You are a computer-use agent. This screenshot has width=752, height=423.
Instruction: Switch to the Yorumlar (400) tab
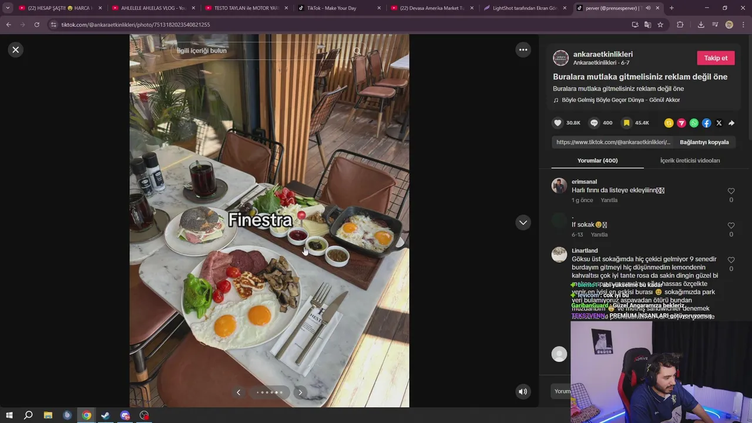597,160
